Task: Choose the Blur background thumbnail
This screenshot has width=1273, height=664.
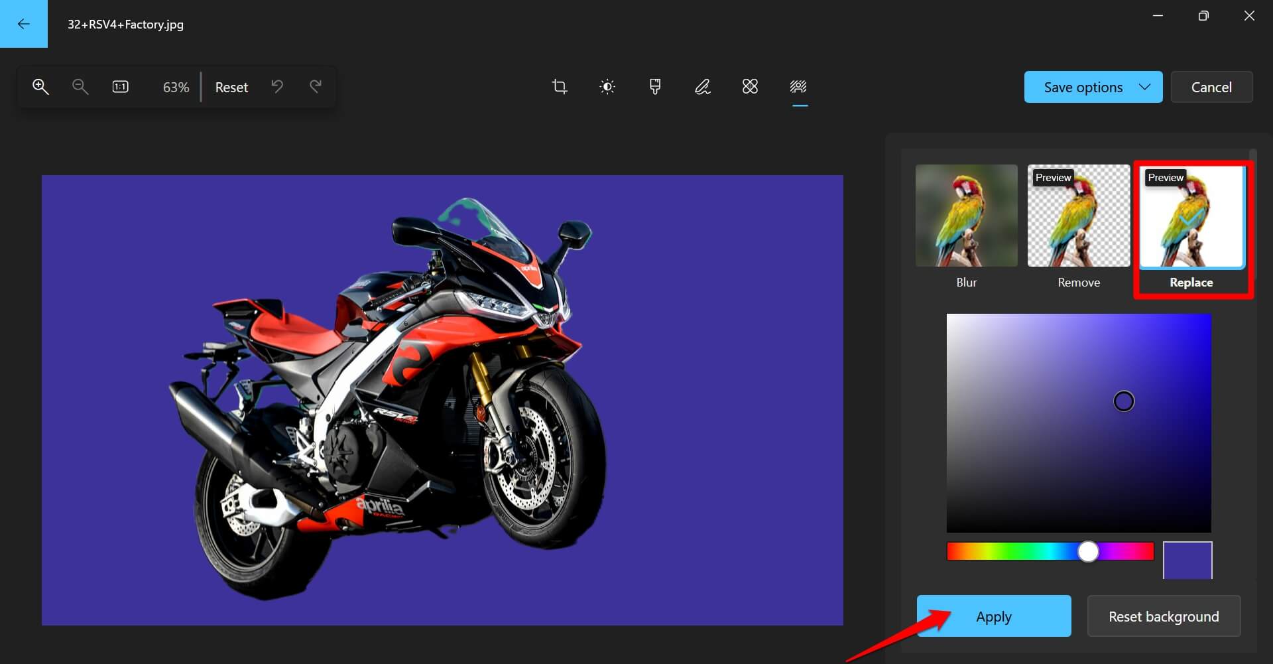Action: (967, 216)
